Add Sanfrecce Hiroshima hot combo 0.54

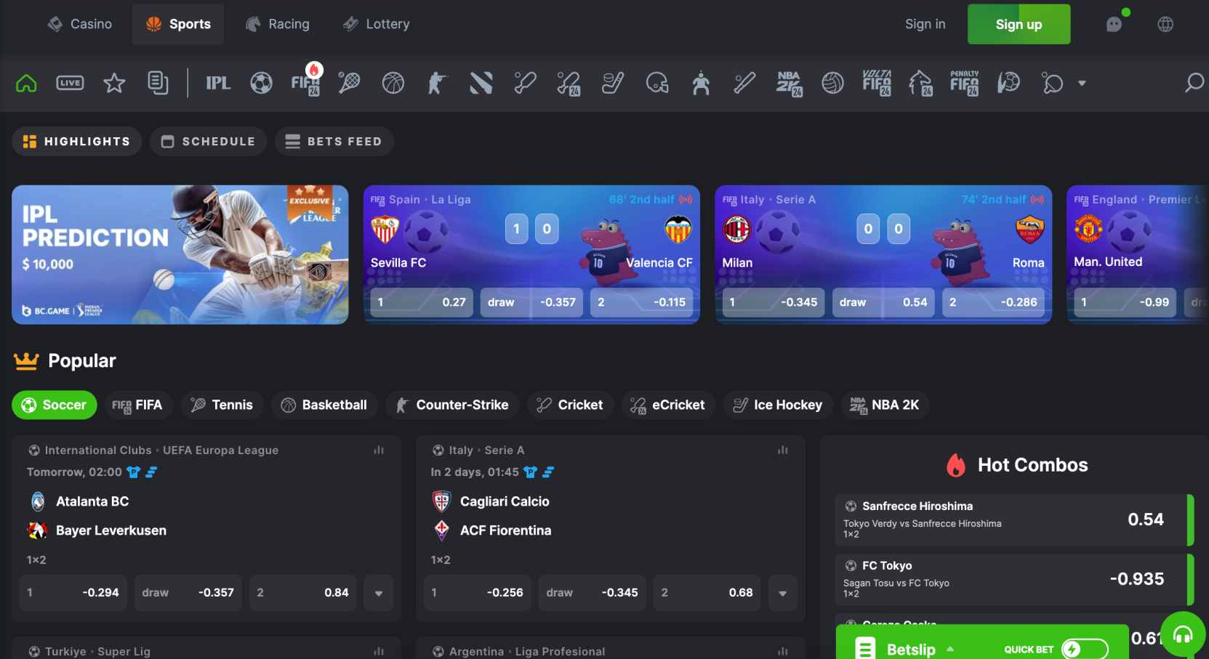tap(1014, 519)
